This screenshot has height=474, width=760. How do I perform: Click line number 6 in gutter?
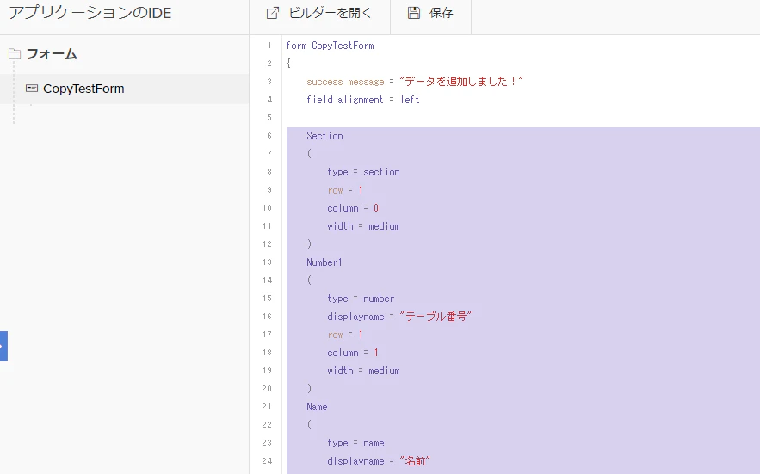click(x=269, y=136)
